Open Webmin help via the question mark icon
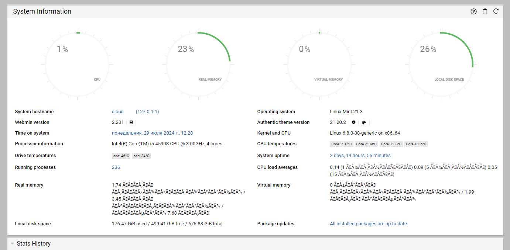This screenshot has height=250, width=510. [x=473, y=11]
